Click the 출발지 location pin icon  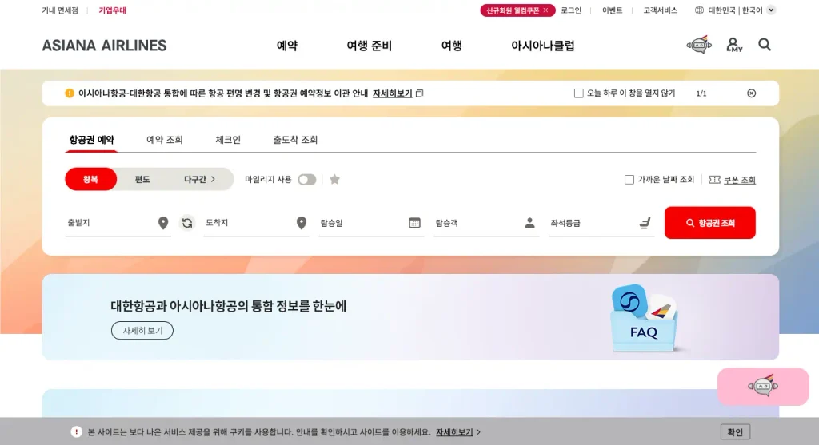tap(163, 223)
